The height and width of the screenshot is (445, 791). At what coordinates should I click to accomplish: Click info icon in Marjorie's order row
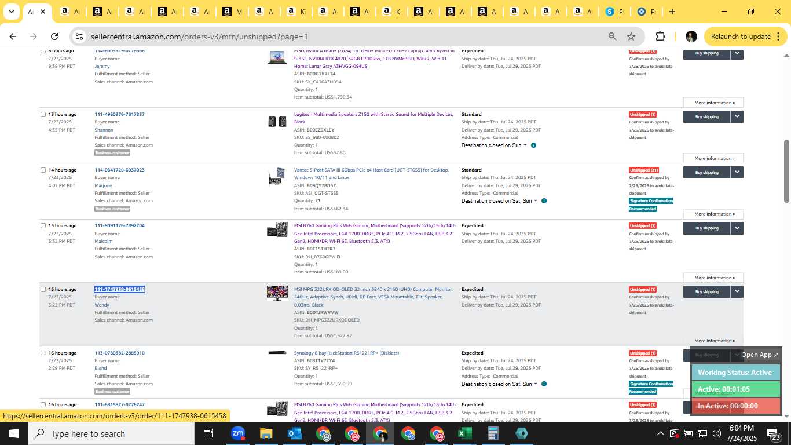[x=544, y=201]
